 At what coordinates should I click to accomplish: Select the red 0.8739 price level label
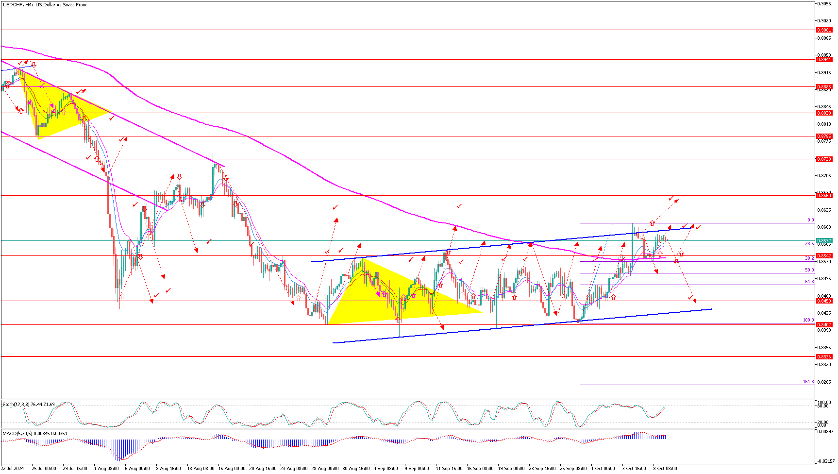(824, 159)
